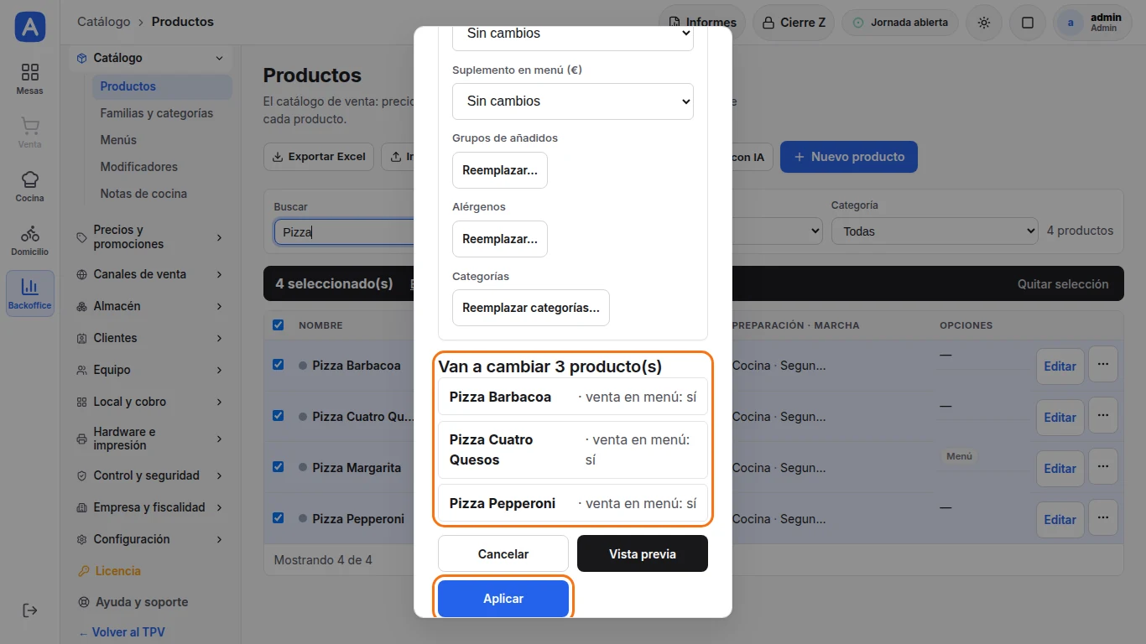Toggle select-all checkbox in table header
Image resolution: width=1146 pixels, height=644 pixels.
pyautogui.click(x=279, y=325)
